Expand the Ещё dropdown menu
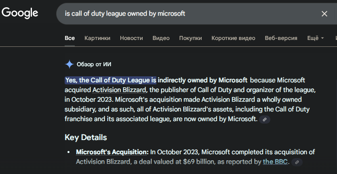This screenshot has height=174, width=337. coord(316,38)
